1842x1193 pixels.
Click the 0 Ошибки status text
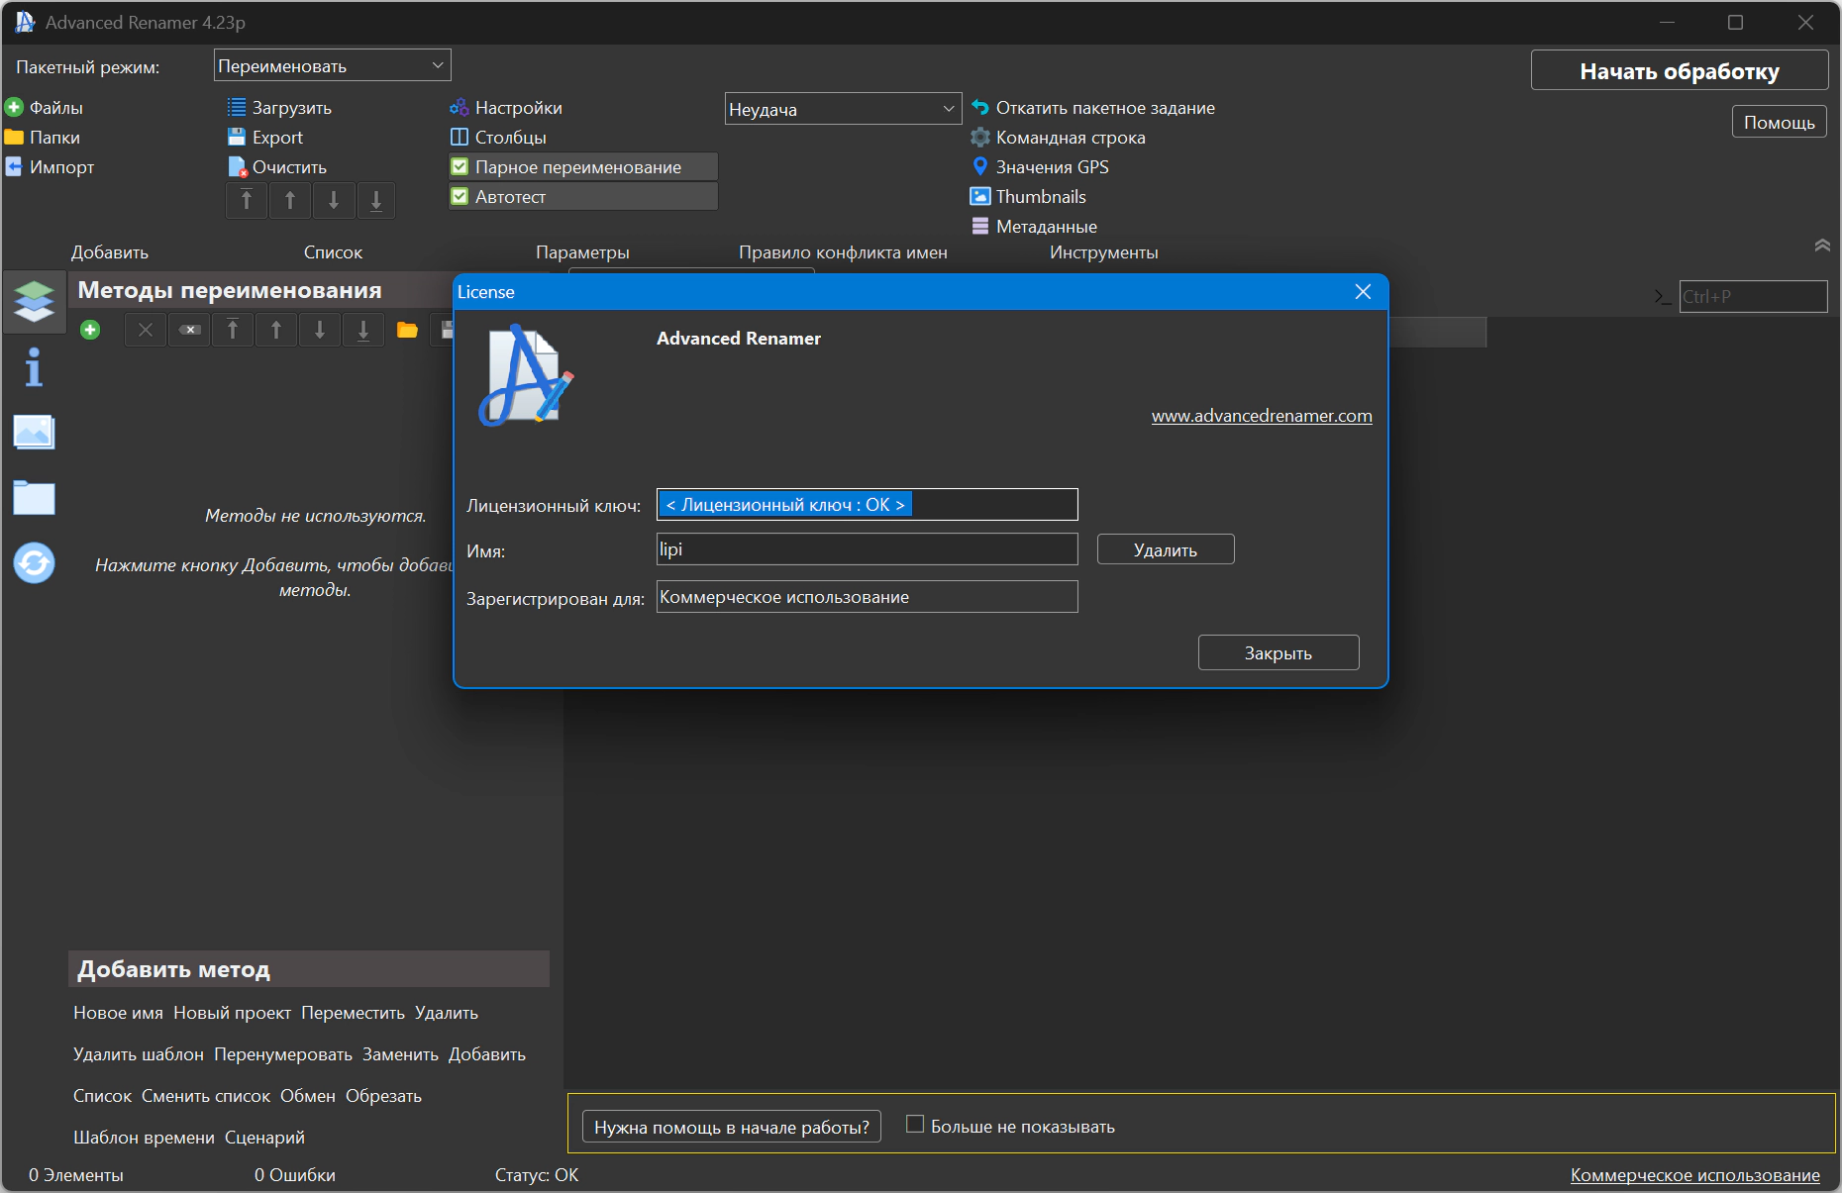pyautogui.click(x=295, y=1175)
